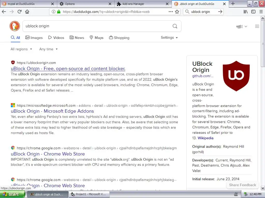This screenshot has height=198, width=265.
Task: Select the All results category
Action: [x=15, y=38]
